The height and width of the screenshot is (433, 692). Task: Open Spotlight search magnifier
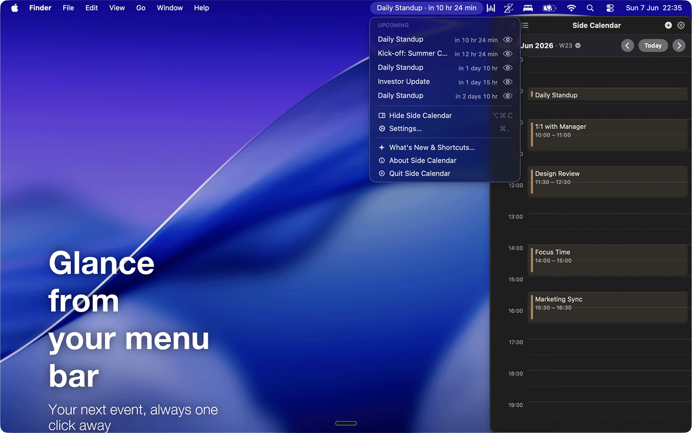pyautogui.click(x=590, y=8)
